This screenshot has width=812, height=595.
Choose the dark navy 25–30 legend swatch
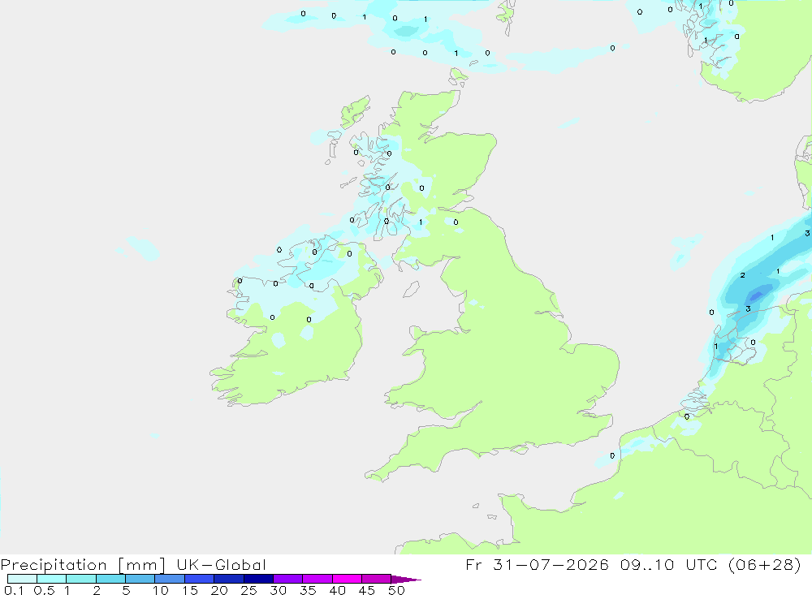258,579
